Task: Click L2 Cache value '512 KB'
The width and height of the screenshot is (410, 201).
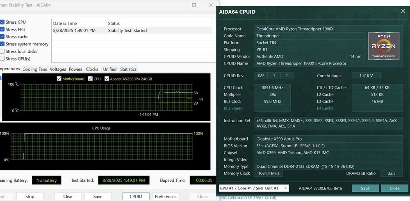Action: click(377, 94)
